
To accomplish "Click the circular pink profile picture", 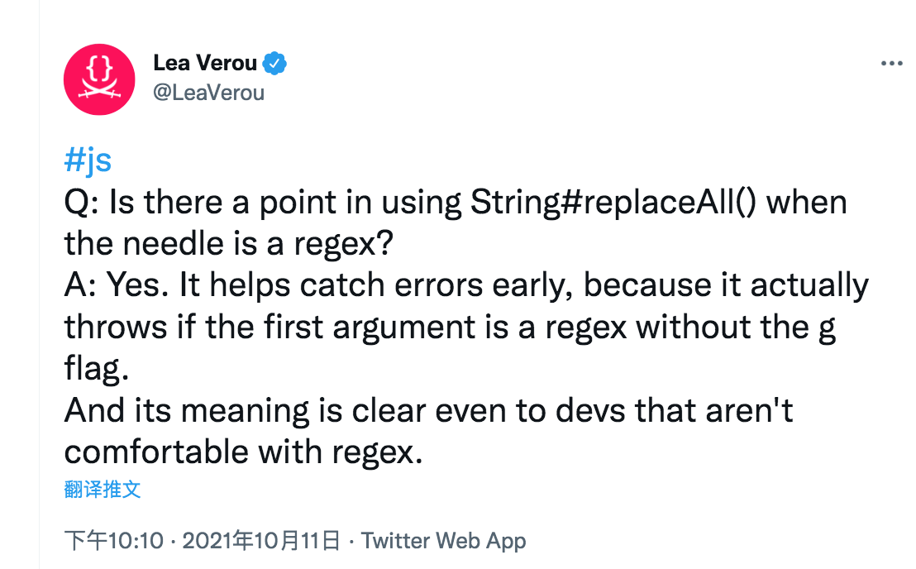I will 99,79.
